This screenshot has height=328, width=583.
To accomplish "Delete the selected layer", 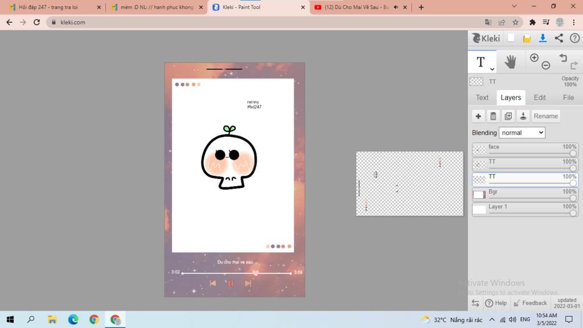I will click(x=493, y=116).
